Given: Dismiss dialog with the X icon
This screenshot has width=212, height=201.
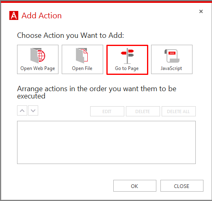Looking at the screenshot, I should pos(201,11).
